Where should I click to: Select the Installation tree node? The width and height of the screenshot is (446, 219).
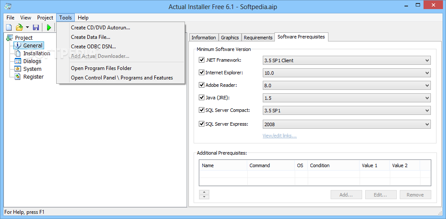(37, 53)
